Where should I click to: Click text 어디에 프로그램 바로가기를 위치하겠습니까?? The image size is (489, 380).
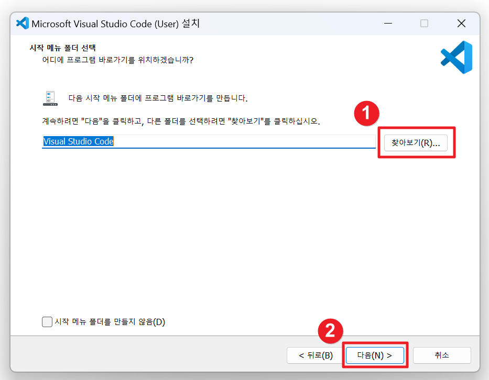pos(118,60)
